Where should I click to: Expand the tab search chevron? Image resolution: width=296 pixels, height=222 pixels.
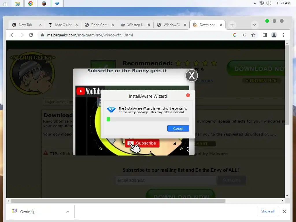pos(254,25)
